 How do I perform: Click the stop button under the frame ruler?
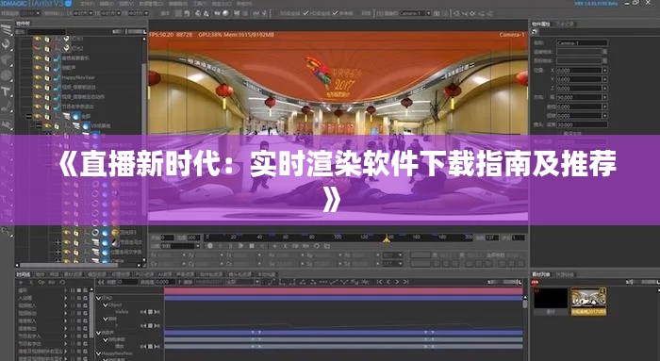252,246
